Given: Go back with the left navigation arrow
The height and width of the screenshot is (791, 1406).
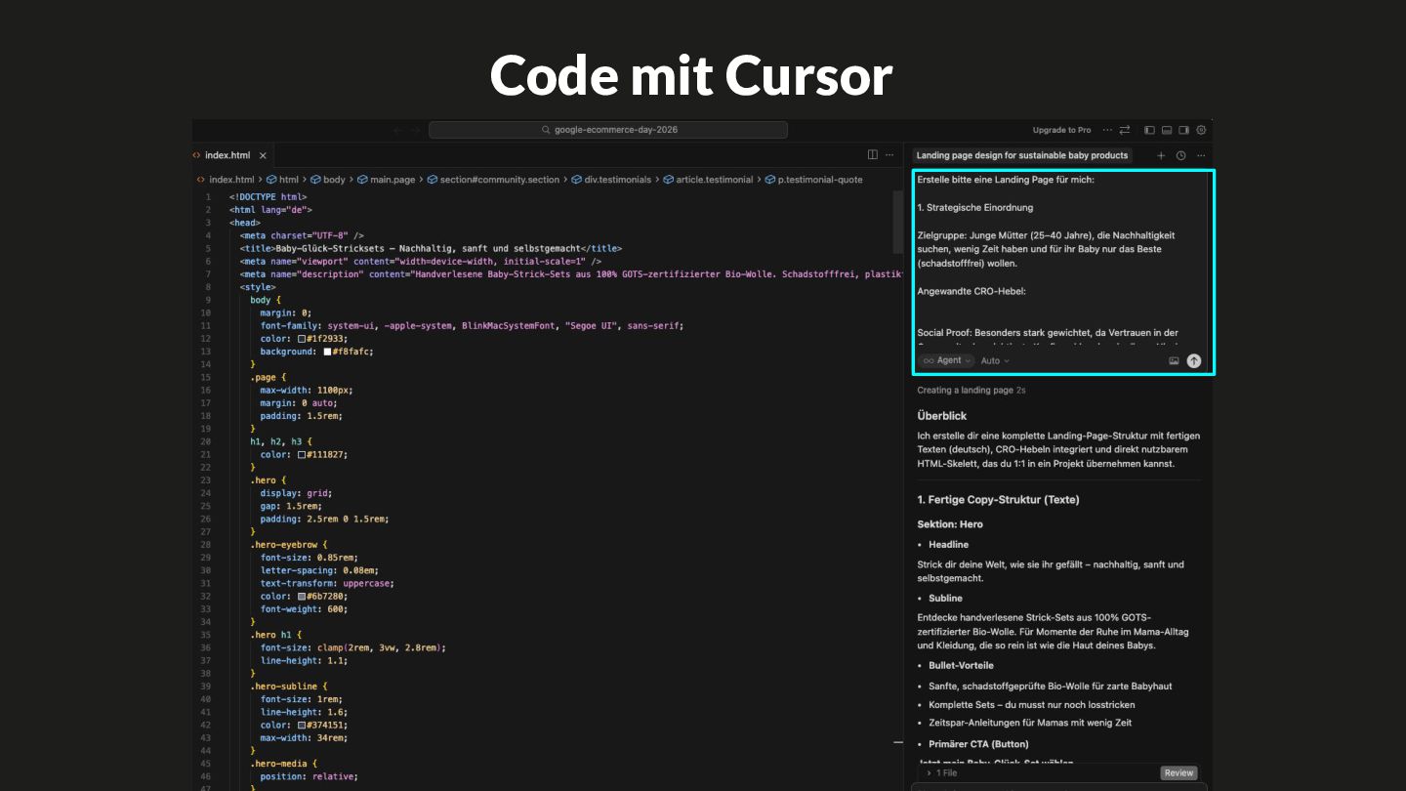Looking at the screenshot, I should (397, 130).
